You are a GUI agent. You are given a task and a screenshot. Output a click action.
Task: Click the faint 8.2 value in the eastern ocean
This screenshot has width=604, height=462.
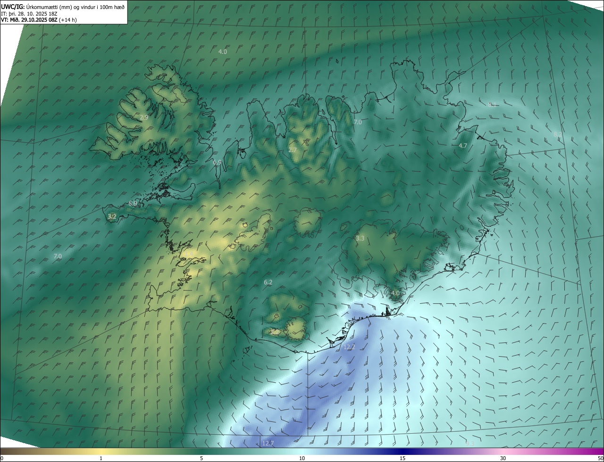(558, 135)
